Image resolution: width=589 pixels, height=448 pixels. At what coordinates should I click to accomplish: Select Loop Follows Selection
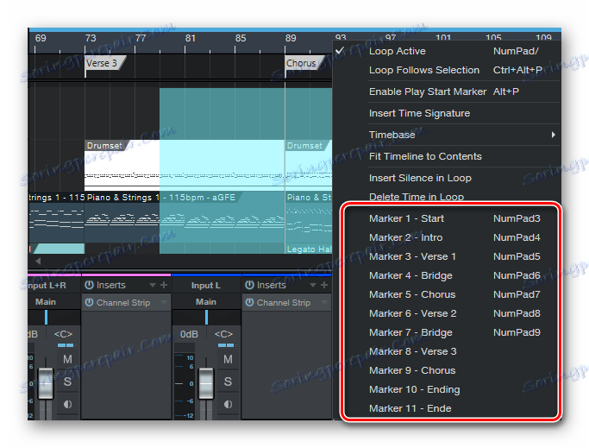(x=447, y=70)
